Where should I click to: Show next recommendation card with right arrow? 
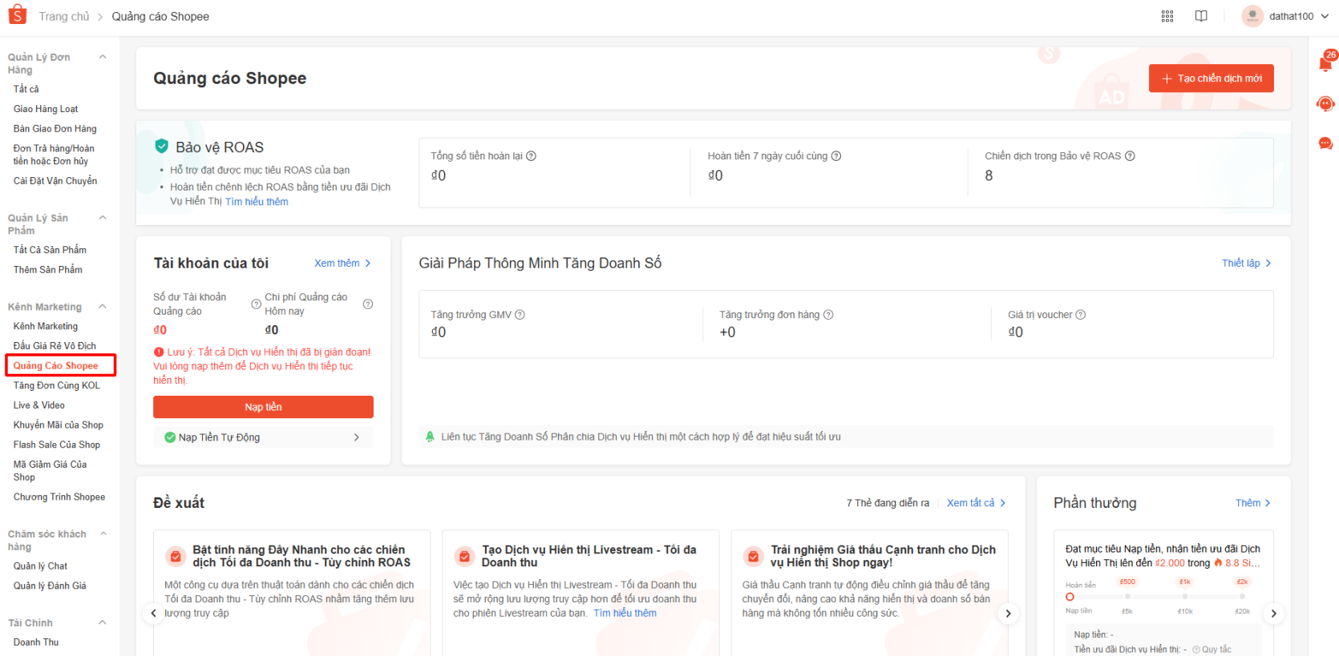pos(1008,614)
